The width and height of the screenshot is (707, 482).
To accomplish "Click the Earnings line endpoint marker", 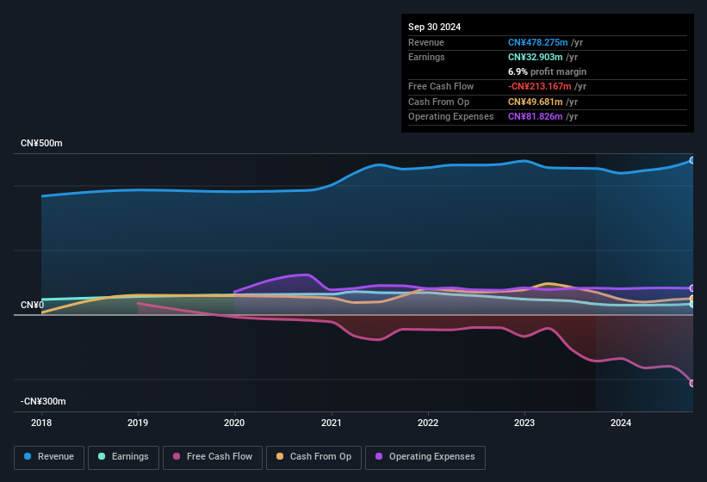I will point(692,305).
